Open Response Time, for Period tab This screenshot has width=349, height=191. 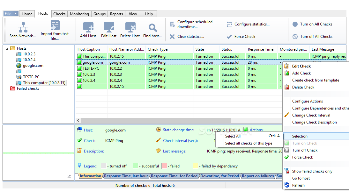coord(174,176)
